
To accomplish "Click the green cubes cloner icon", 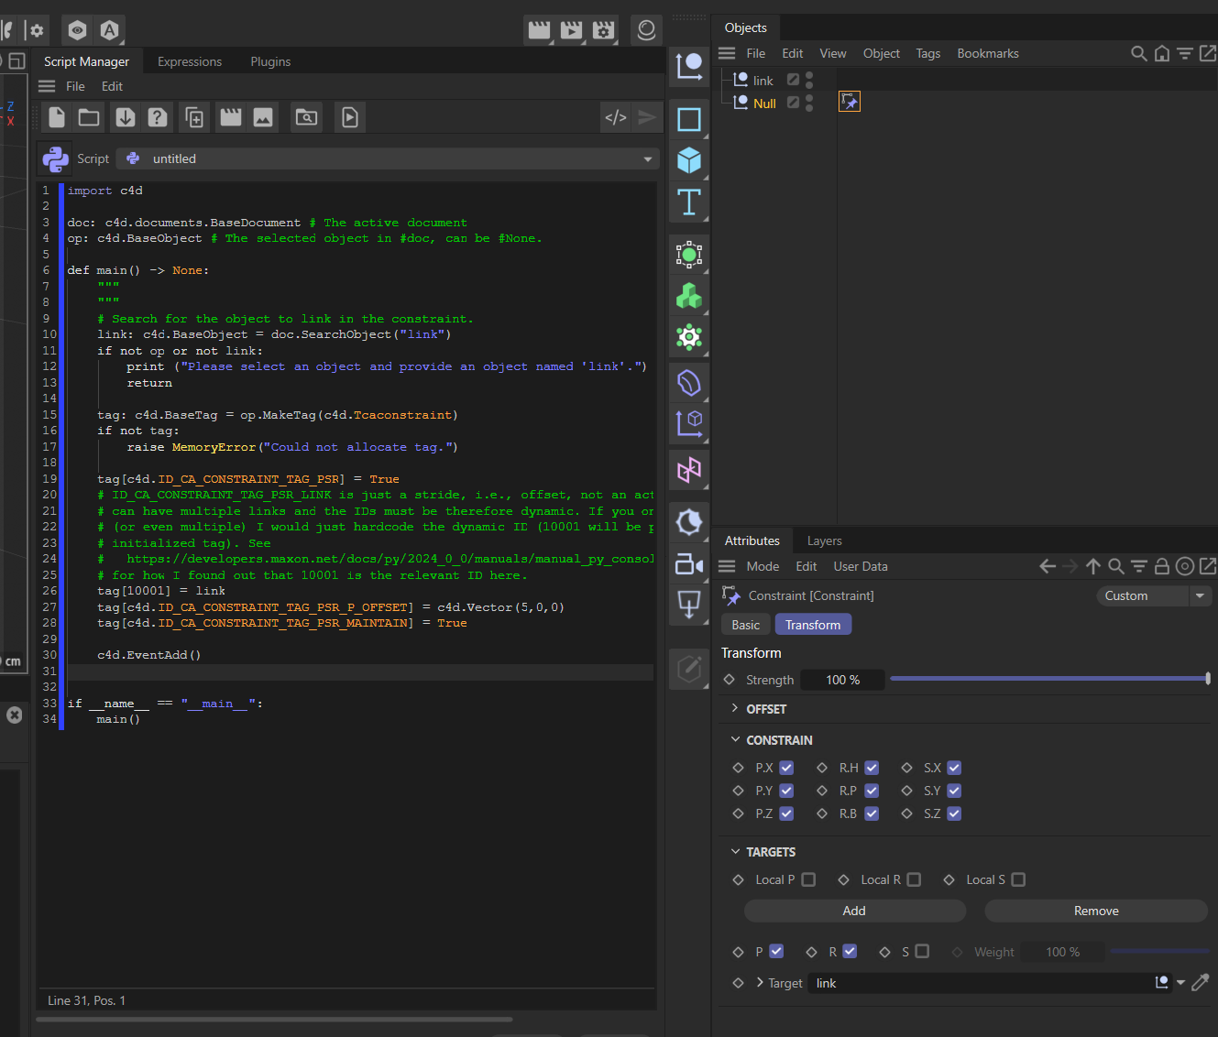I will pos(688,296).
